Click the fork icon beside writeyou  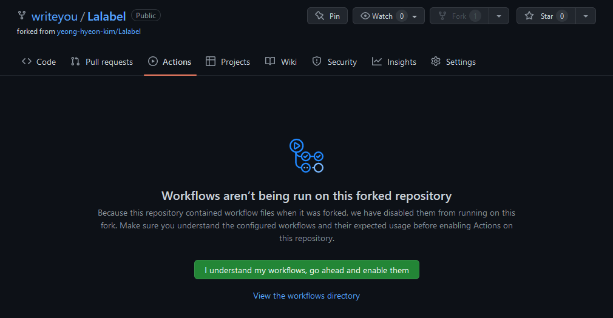22,16
